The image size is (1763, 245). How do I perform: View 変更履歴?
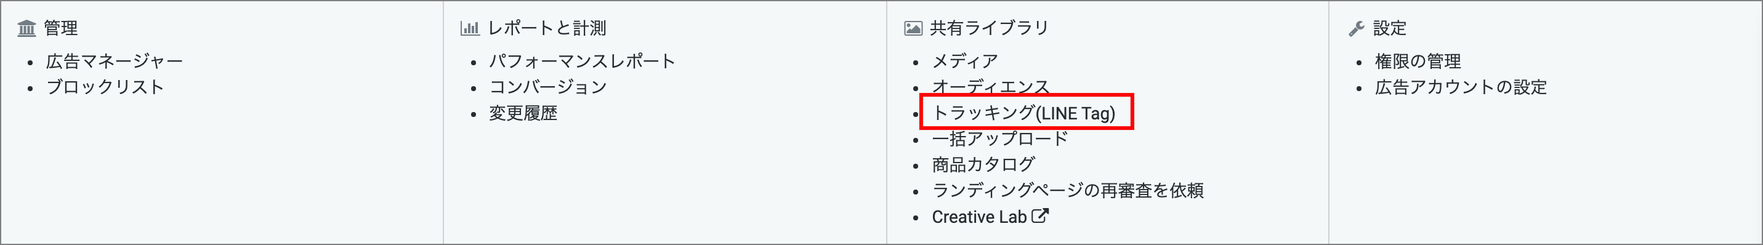tap(523, 113)
